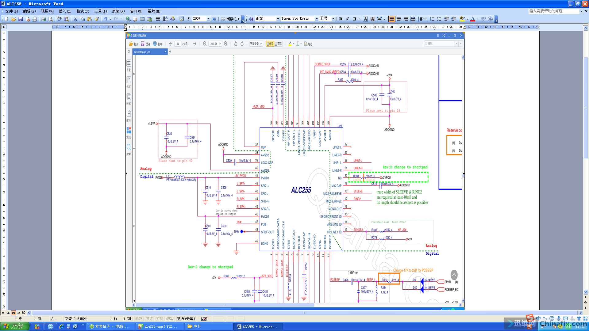589x331 pixels.
Task: Click the spelling status icon in status bar
Action: pos(204,319)
